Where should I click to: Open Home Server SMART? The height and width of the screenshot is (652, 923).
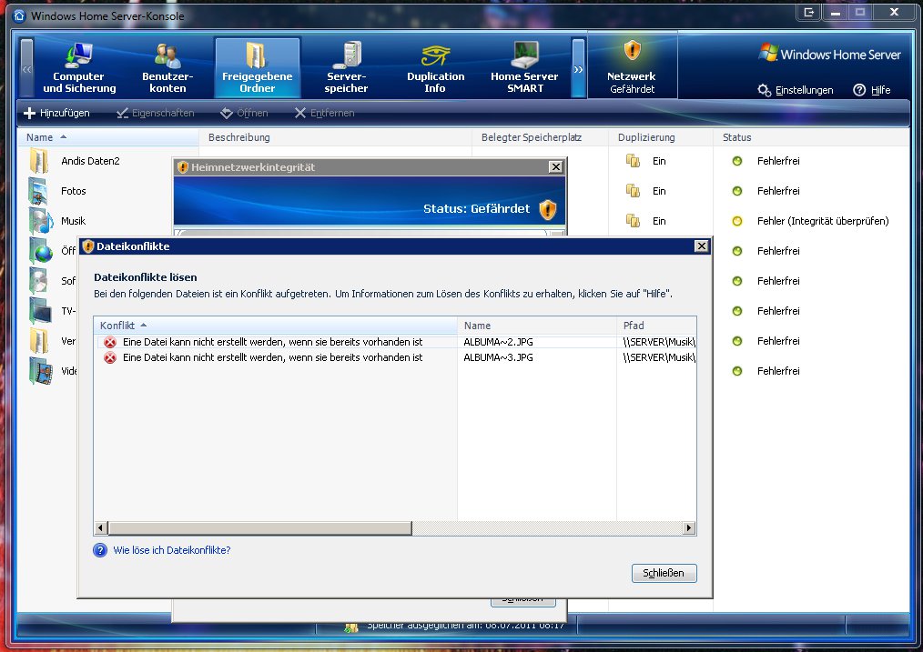524,67
